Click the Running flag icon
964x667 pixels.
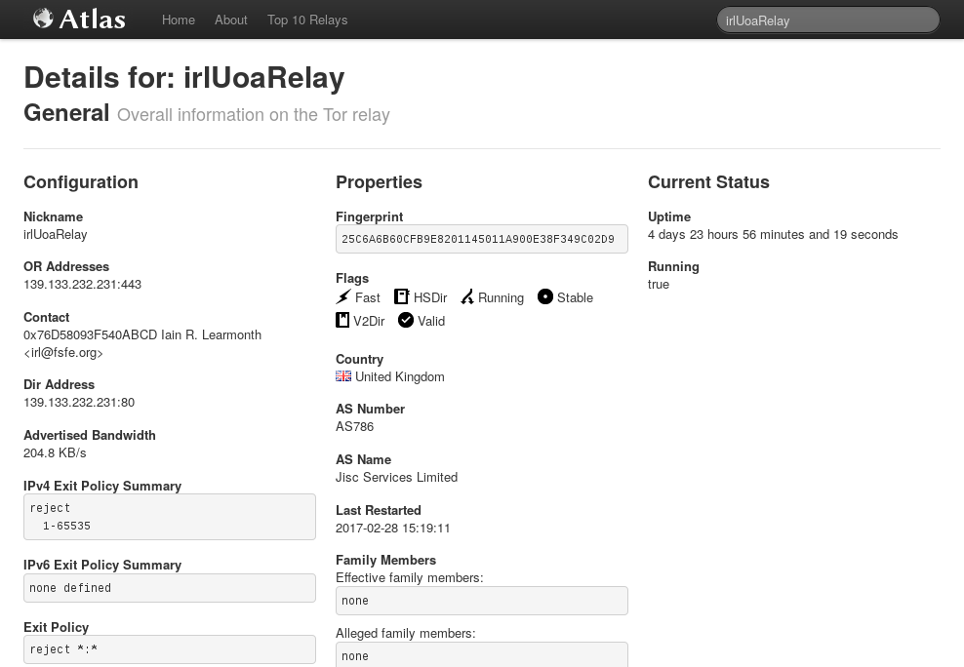click(x=467, y=296)
